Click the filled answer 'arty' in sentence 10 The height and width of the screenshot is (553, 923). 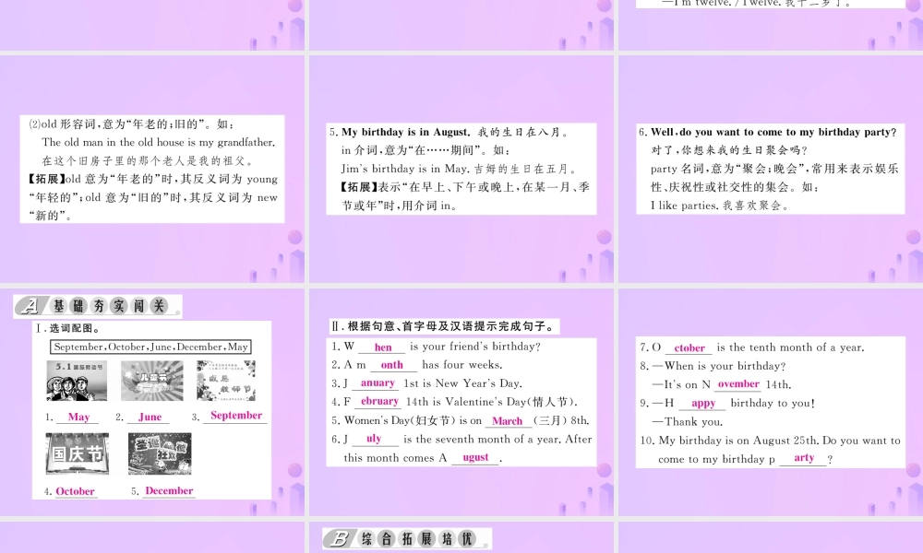tap(804, 458)
